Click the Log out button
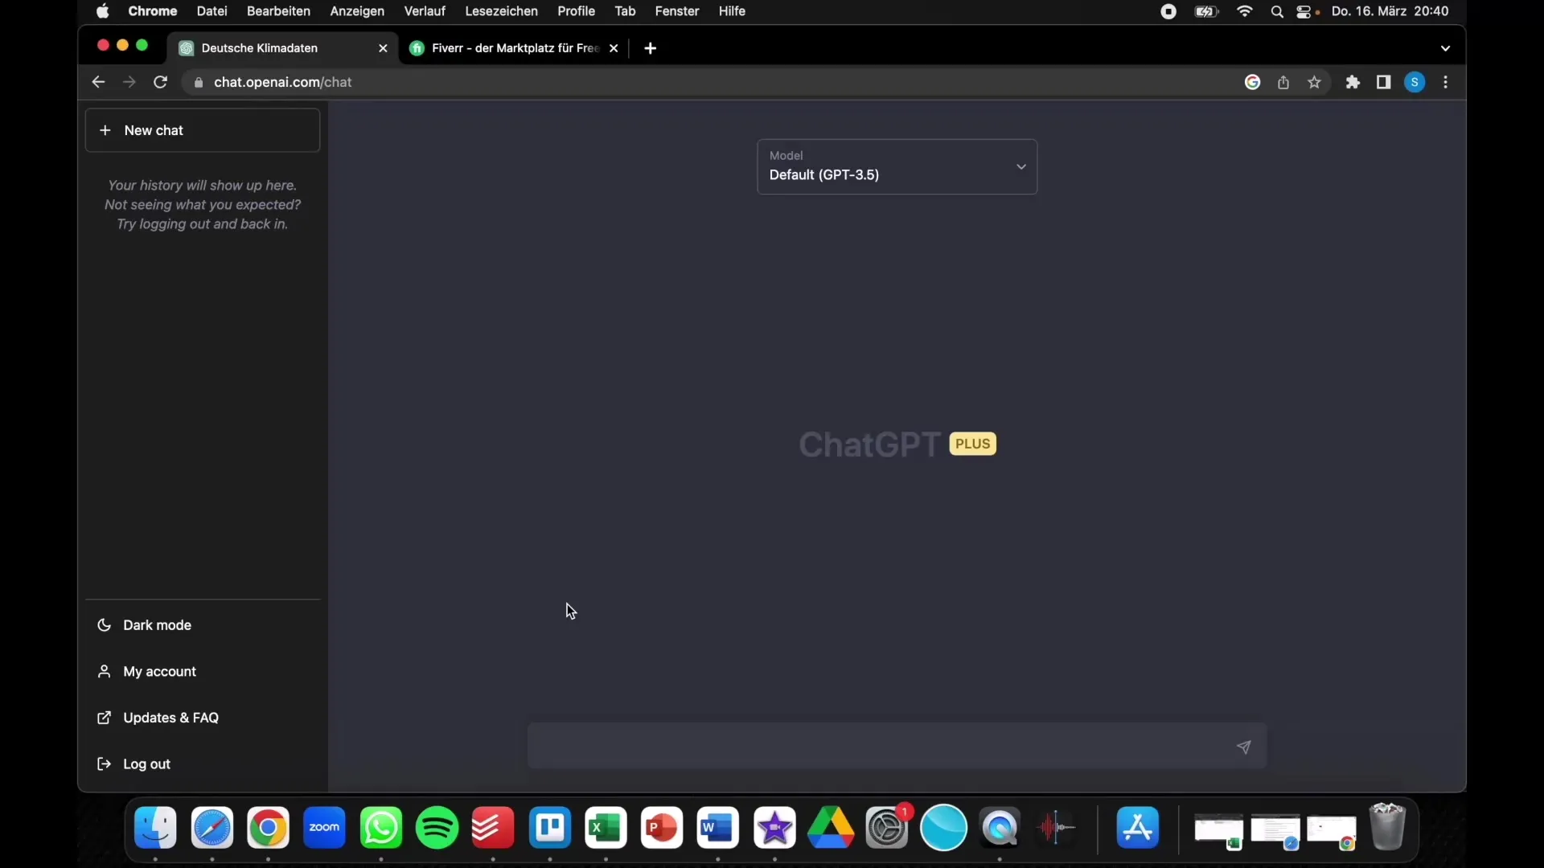Image resolution: width=1544 pixels, height=868 pixels. pyautogui.click(x=146, y=763)
